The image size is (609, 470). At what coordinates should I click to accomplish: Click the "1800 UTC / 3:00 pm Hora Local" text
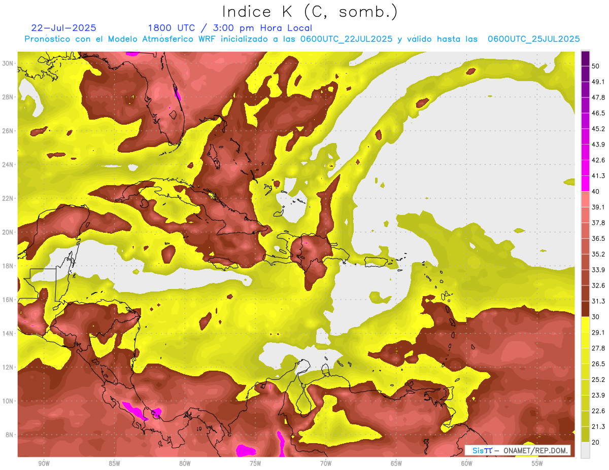(x=230, y=28)
